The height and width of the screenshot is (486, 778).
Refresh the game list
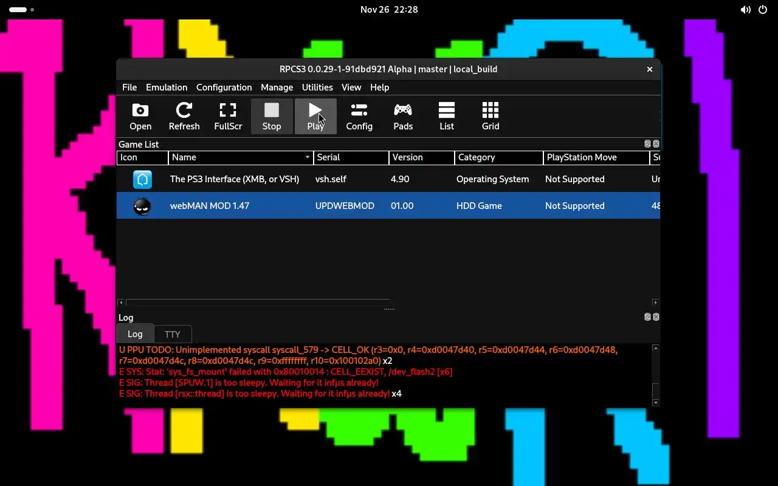[x=184, y=116]
